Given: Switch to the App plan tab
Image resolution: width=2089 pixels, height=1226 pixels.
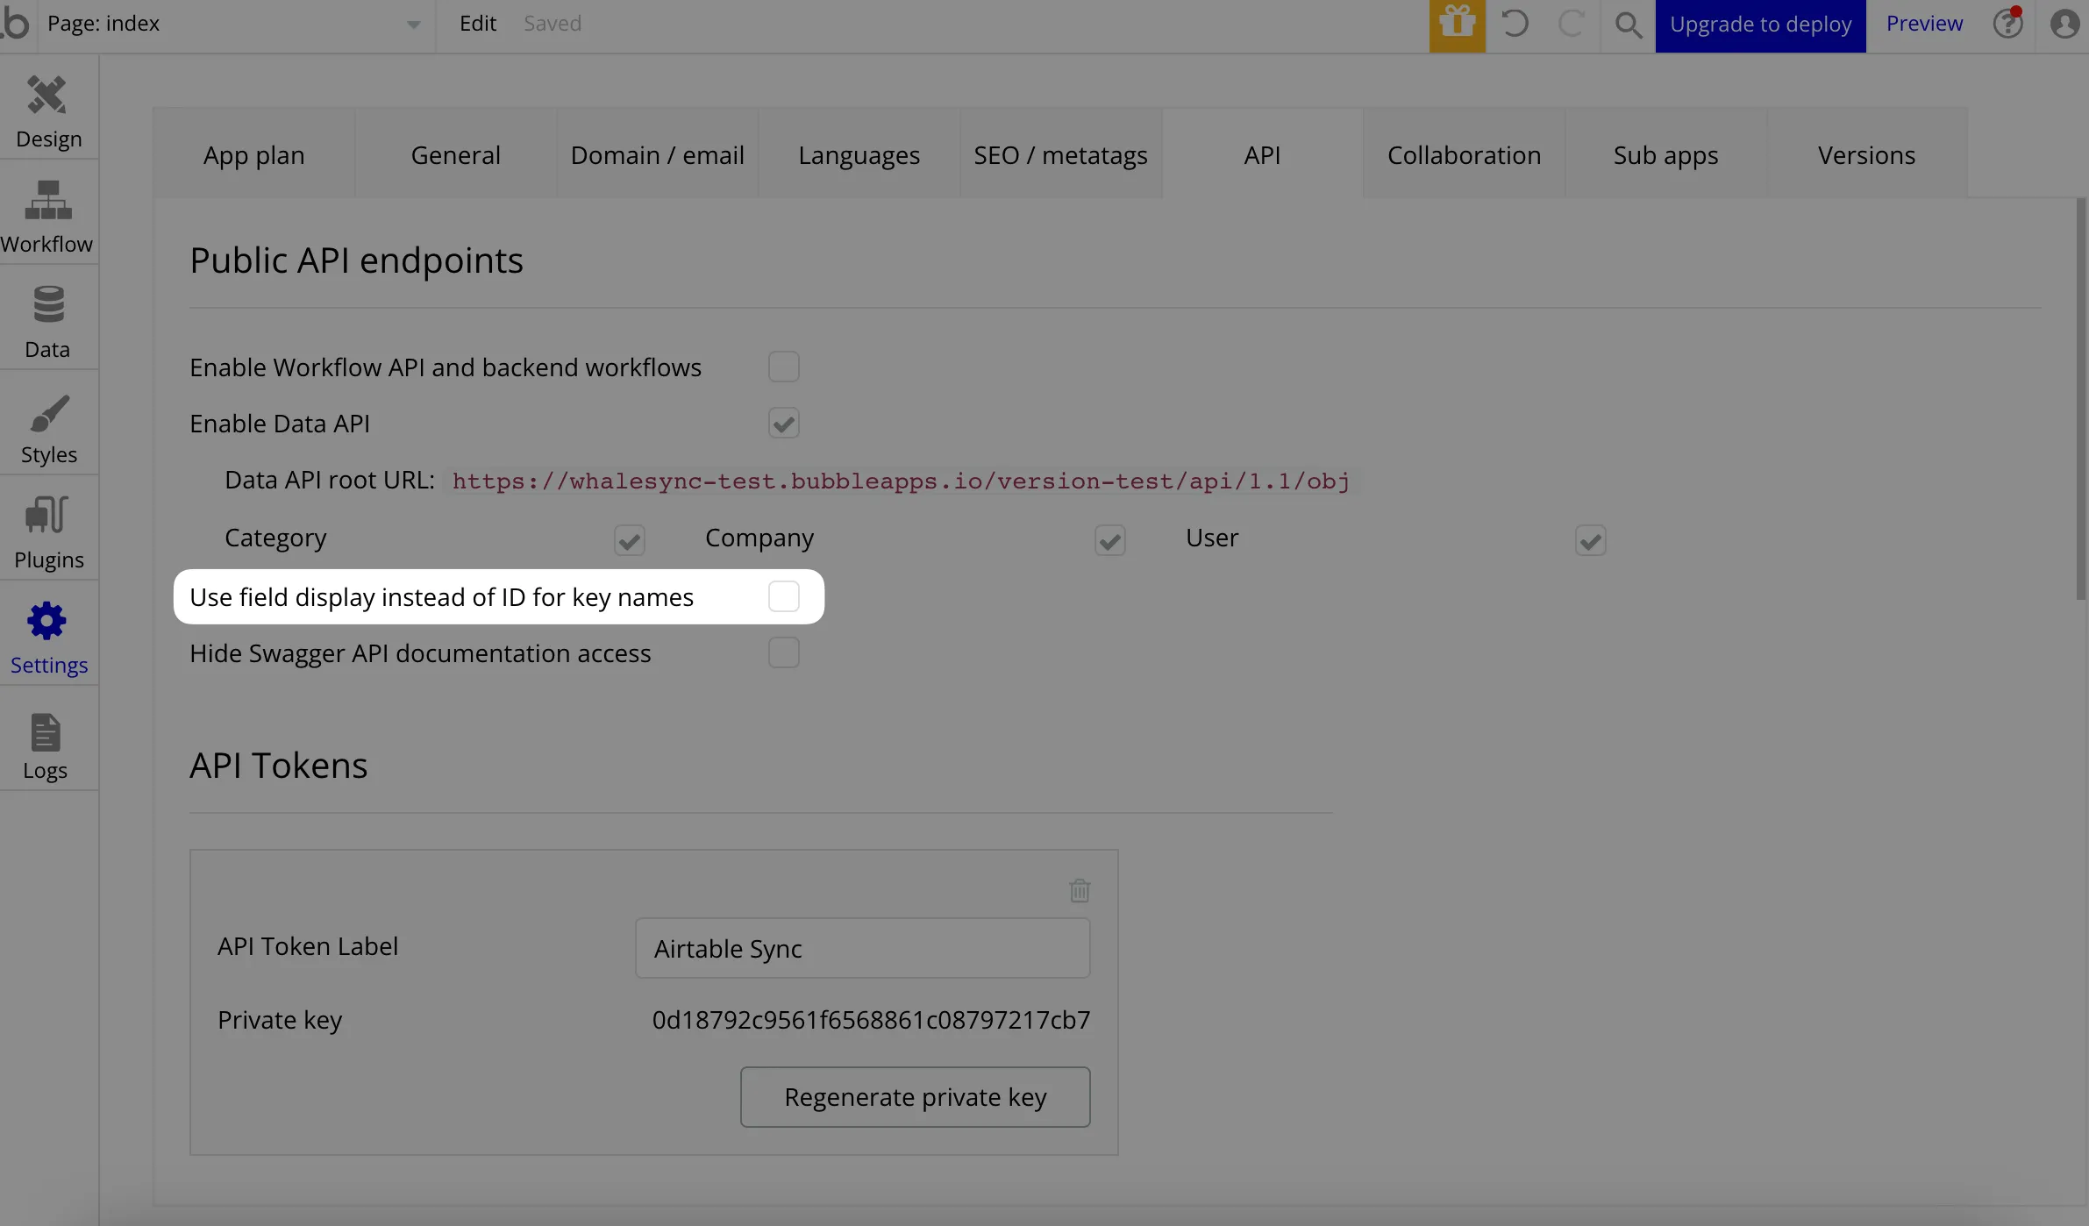Looking at the screenshot, I should coord(254,154).
